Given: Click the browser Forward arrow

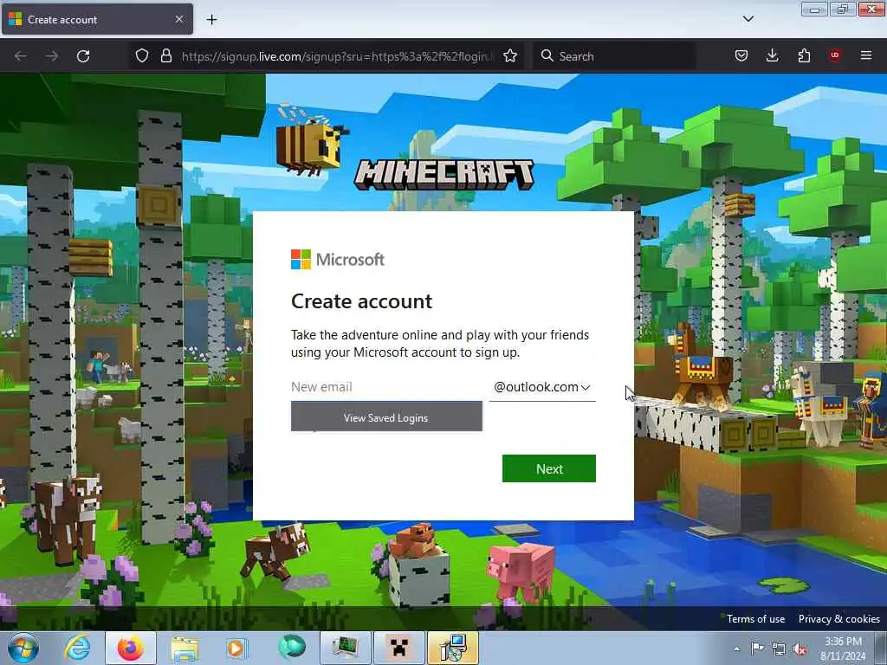Looking at the screenshot, I should [x=52, y=56].
